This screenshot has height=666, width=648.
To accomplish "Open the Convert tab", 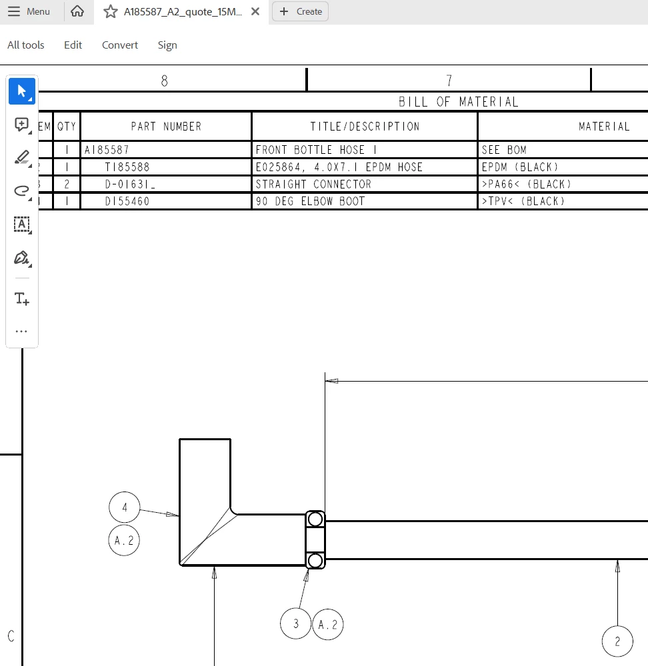I will click(120, 45).
